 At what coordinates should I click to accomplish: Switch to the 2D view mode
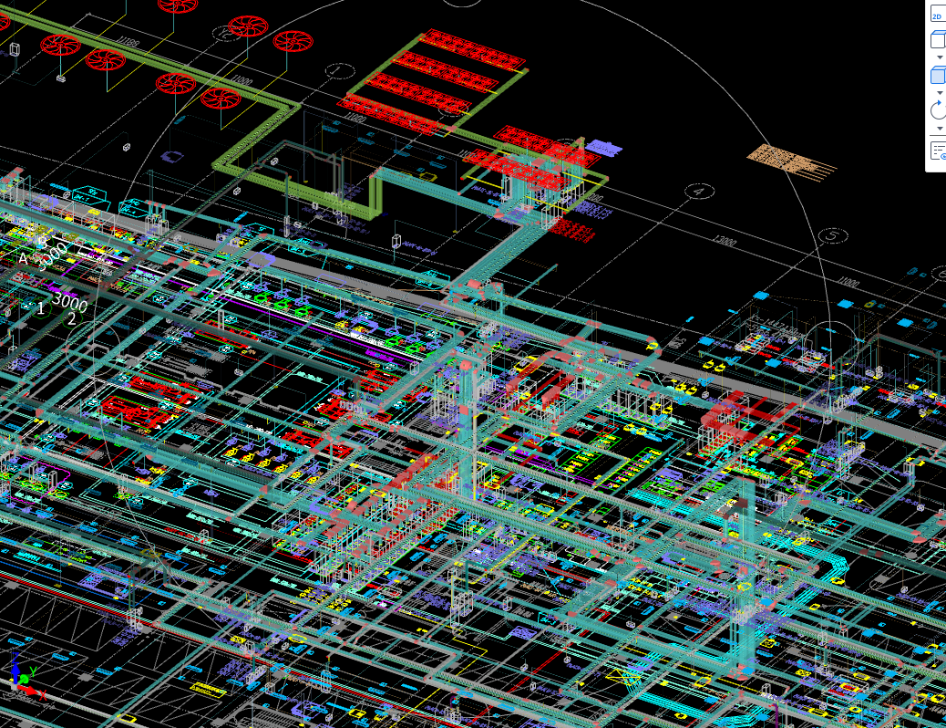pos(937,16)
